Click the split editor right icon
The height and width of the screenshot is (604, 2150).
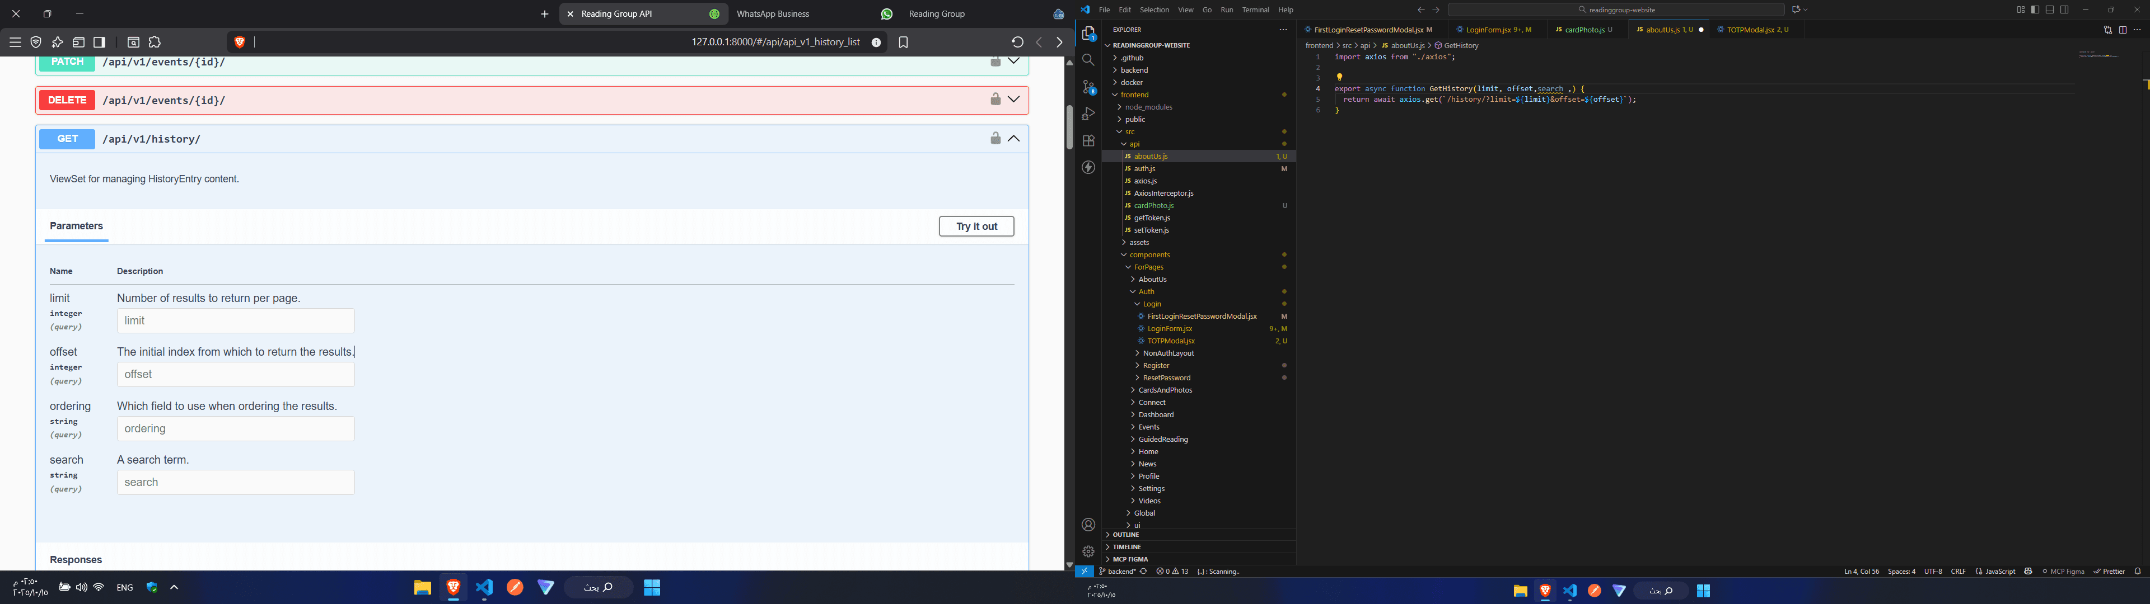click(x=2123, y=30)
